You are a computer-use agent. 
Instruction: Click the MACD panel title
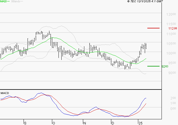pos(5,93)
